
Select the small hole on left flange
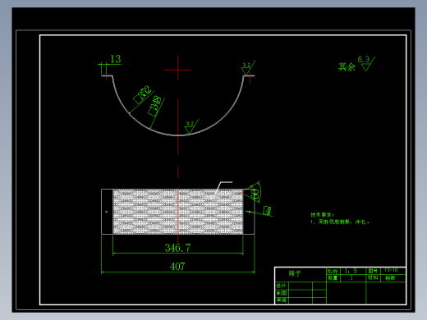[x=107, y=212]
